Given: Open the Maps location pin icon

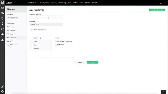Looking at the screenshot, I should point(2,24).
